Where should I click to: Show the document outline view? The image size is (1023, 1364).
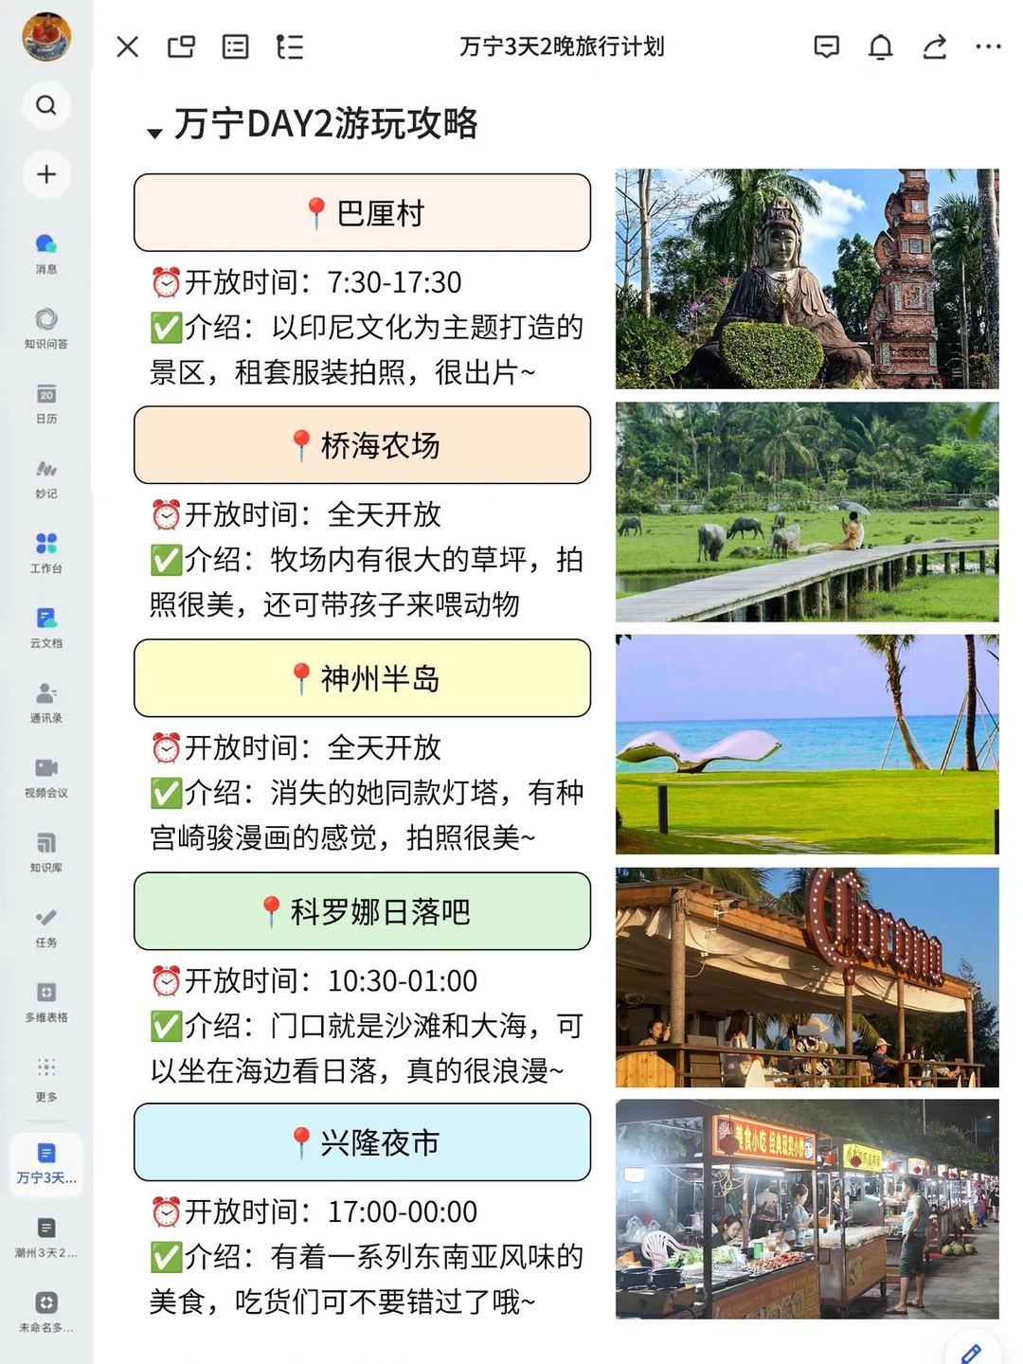[290, 45]
